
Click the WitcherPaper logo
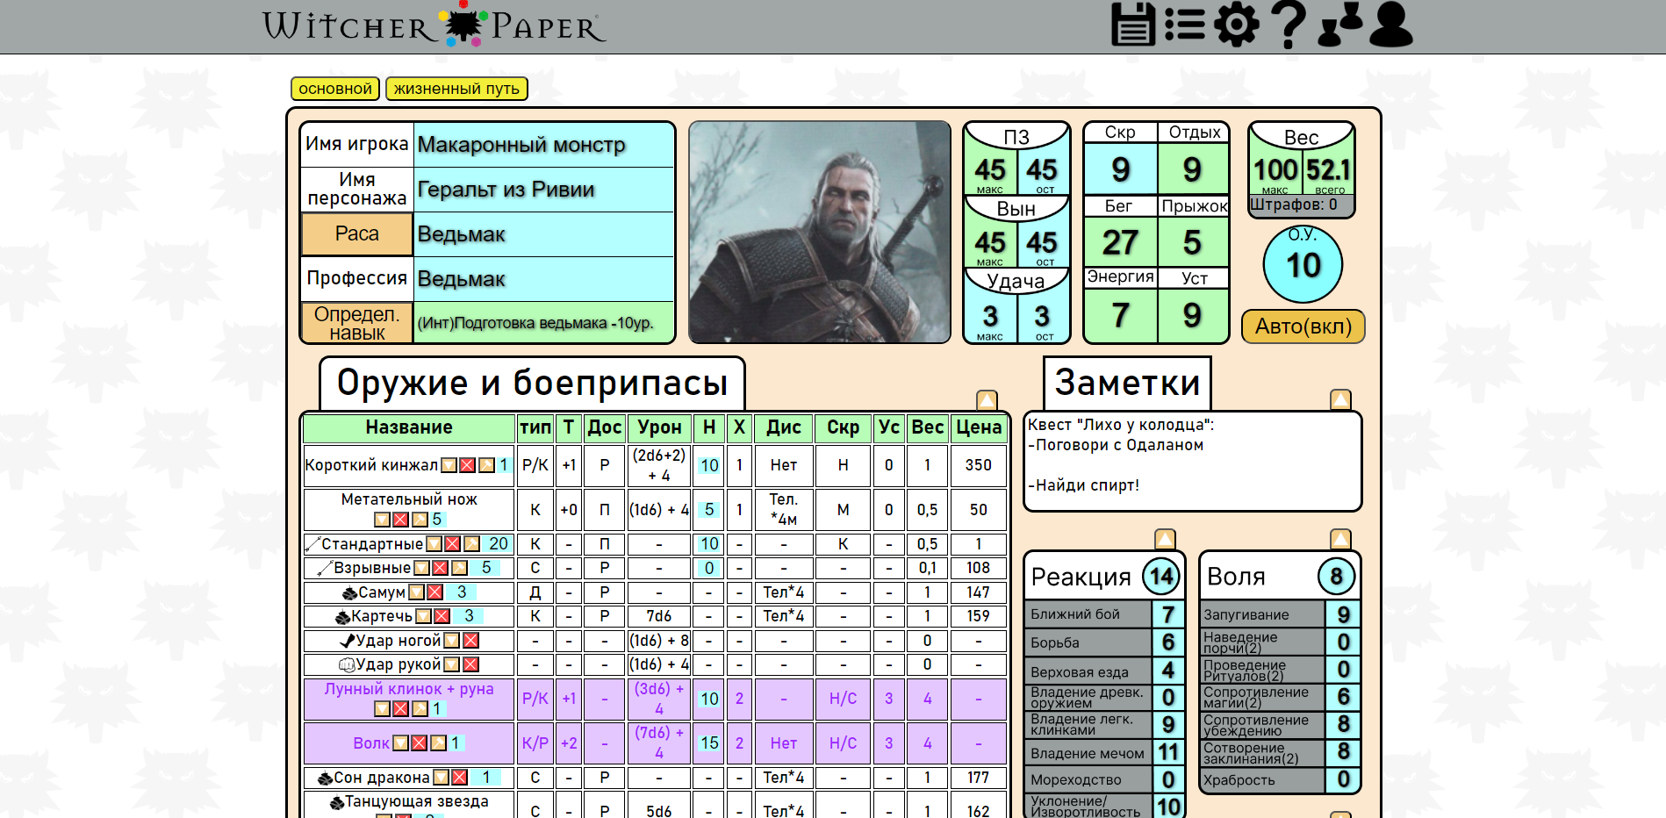[434, 25]
